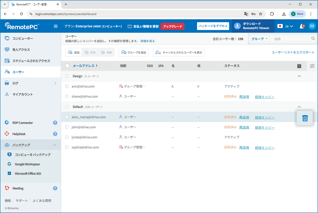Open the help icon beside Meeting
318x213 pixels.
55,188
